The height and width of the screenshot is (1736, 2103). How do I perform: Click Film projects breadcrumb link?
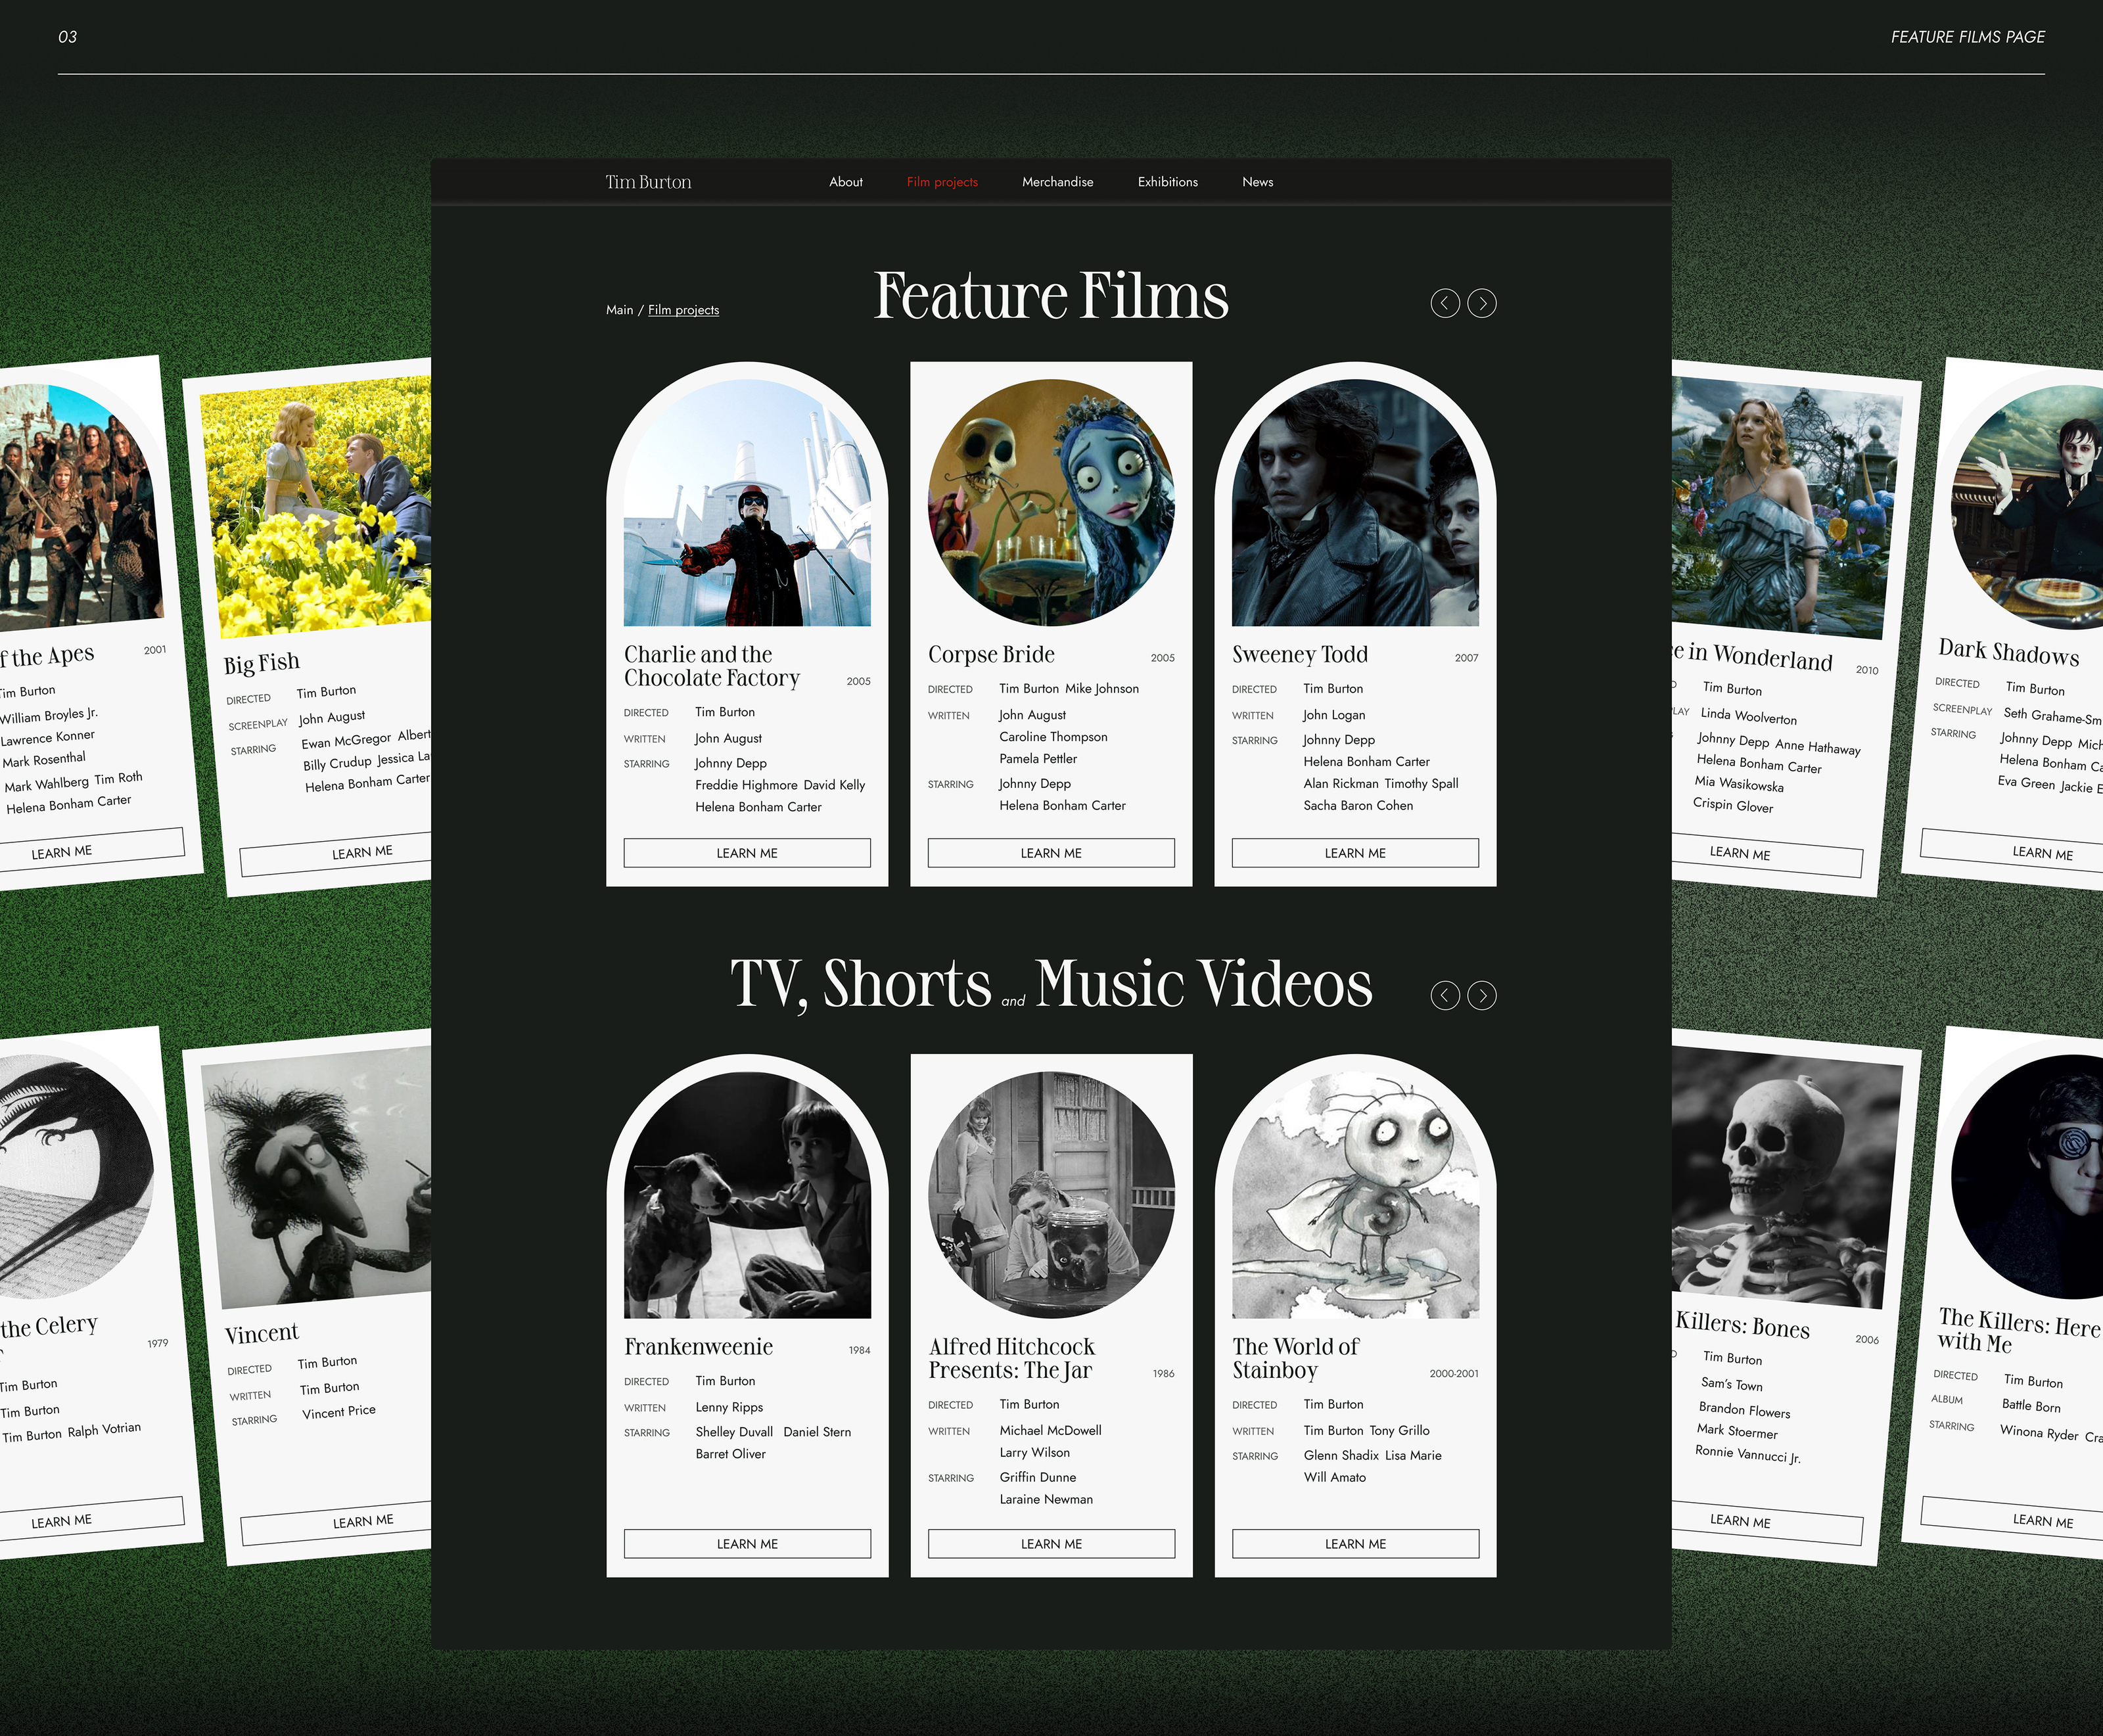point(683,310)
